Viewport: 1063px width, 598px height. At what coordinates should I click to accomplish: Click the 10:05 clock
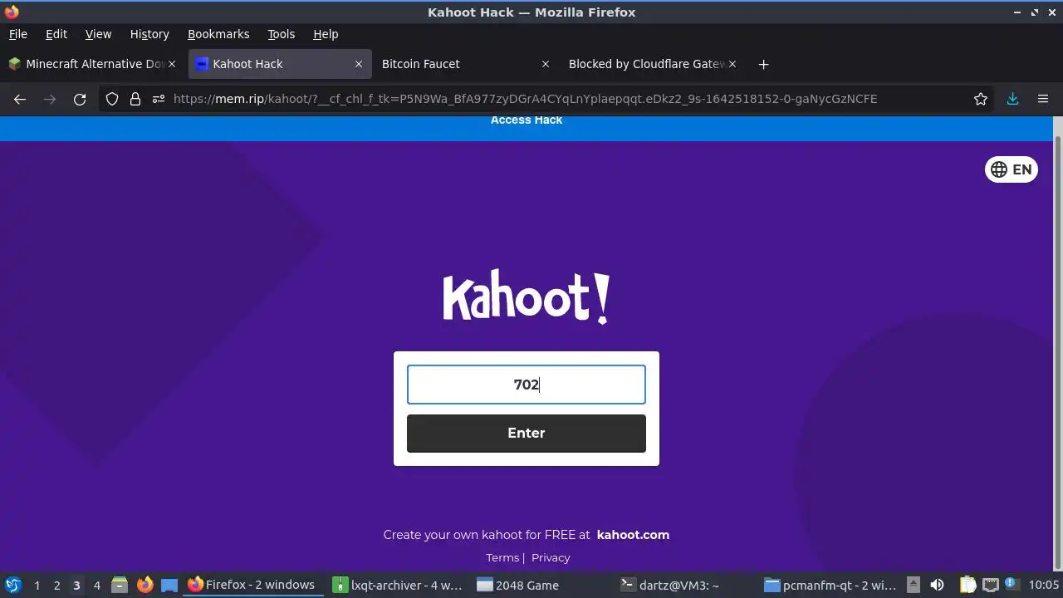1044,585
